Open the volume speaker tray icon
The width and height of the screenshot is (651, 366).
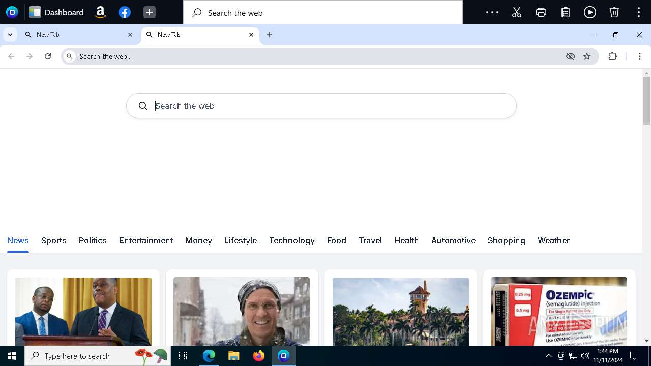[x=585, y=356]
